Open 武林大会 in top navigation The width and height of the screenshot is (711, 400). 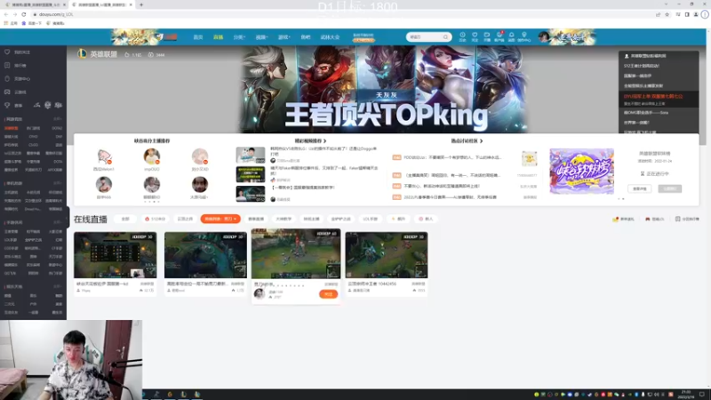[330, 37]
